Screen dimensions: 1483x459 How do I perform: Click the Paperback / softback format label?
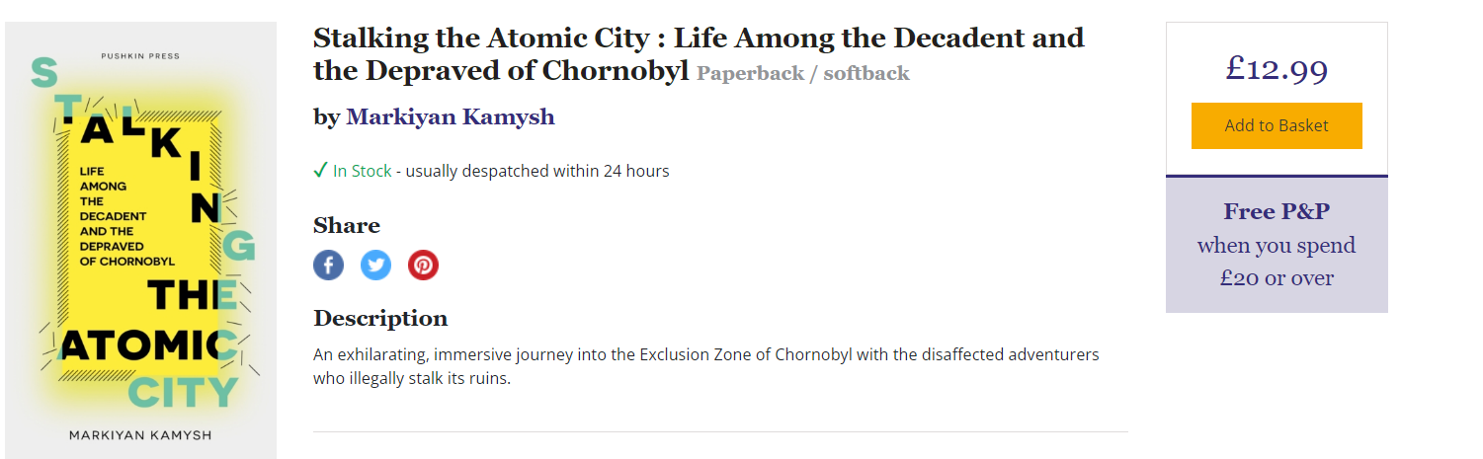click(x=802, y=73)
